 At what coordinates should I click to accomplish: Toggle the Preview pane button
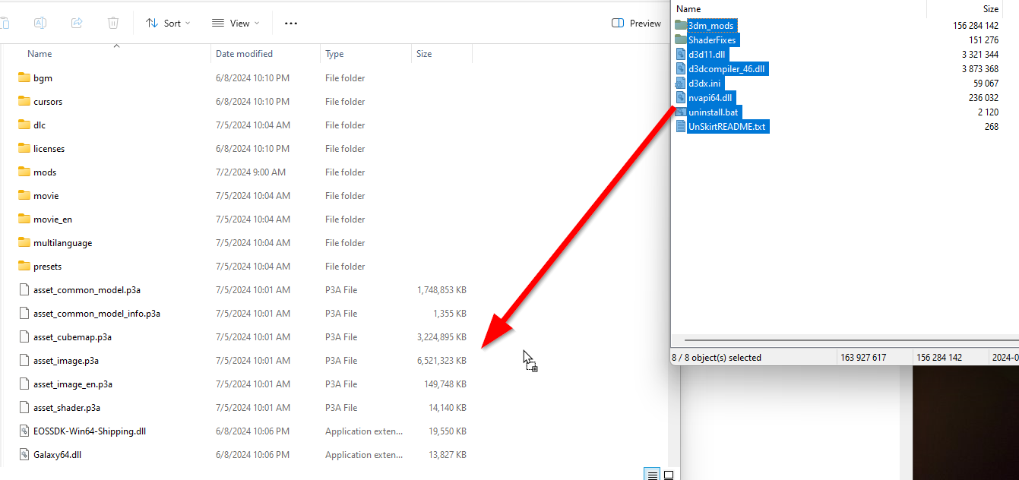(637, 24)
